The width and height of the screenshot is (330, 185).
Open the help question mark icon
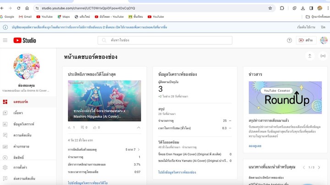289,40
